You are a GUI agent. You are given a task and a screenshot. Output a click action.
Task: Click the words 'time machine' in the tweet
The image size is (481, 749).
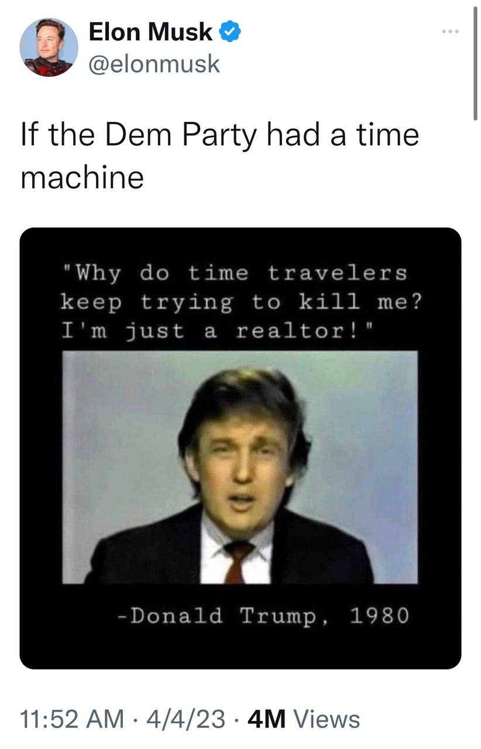(x=220, y=155)
